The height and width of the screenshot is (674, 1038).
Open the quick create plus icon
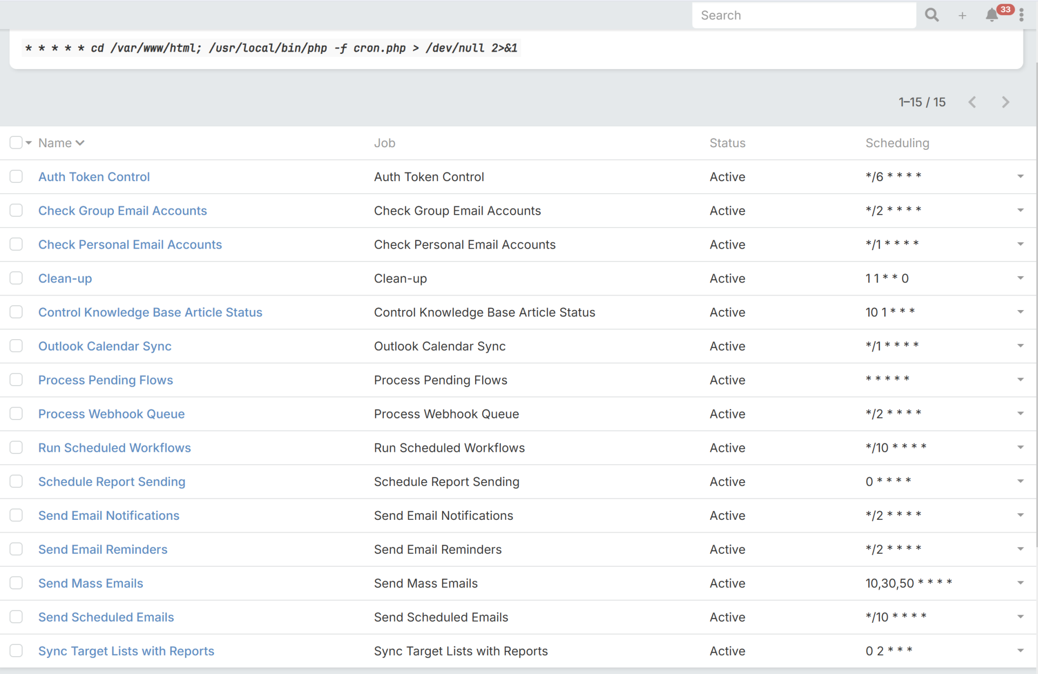[x=963, y=16]
